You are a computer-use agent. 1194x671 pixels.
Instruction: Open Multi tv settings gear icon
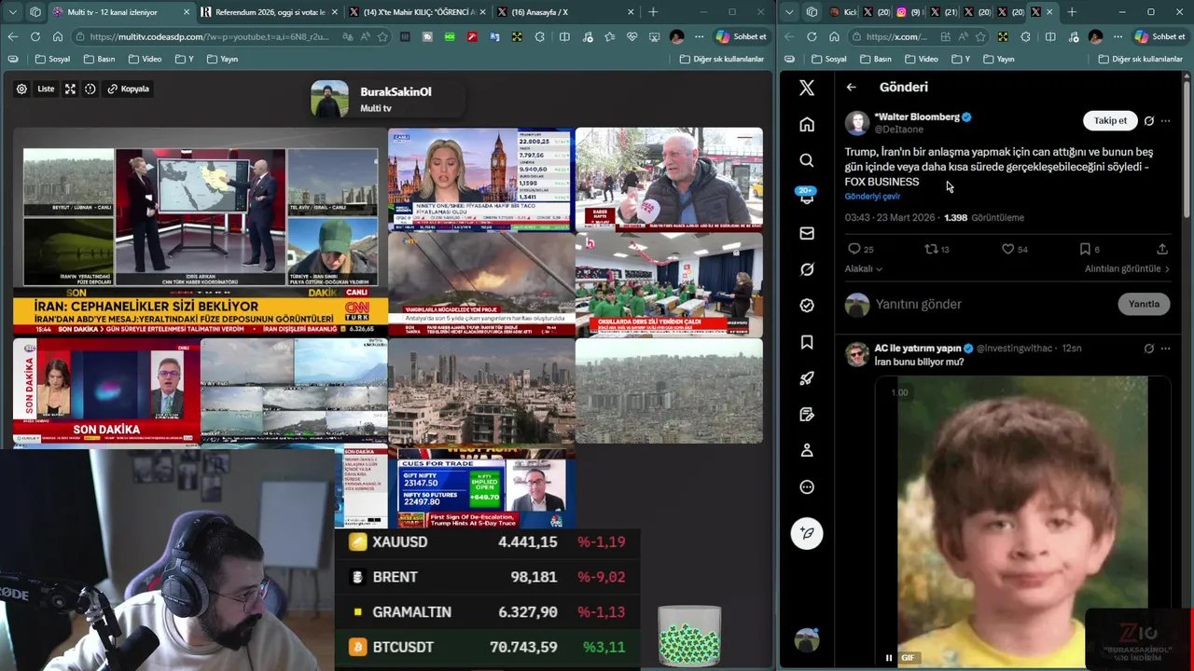point(21,89)
